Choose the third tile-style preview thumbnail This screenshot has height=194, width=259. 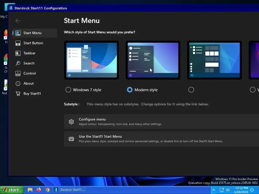[214, 60]
